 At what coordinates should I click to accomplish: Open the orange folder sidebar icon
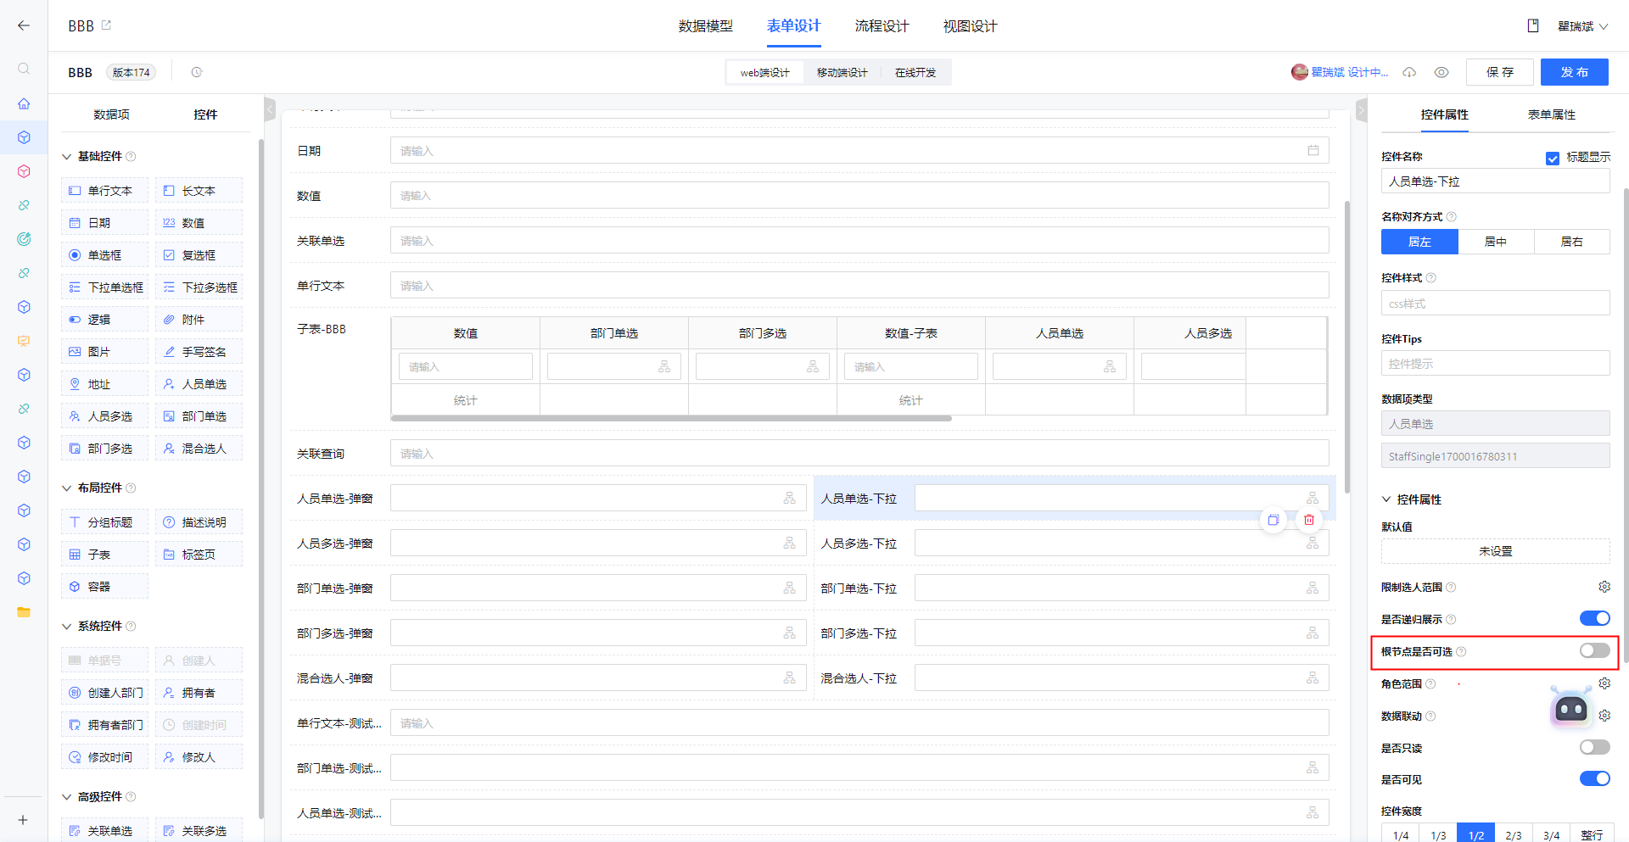(x=24, y=612)
